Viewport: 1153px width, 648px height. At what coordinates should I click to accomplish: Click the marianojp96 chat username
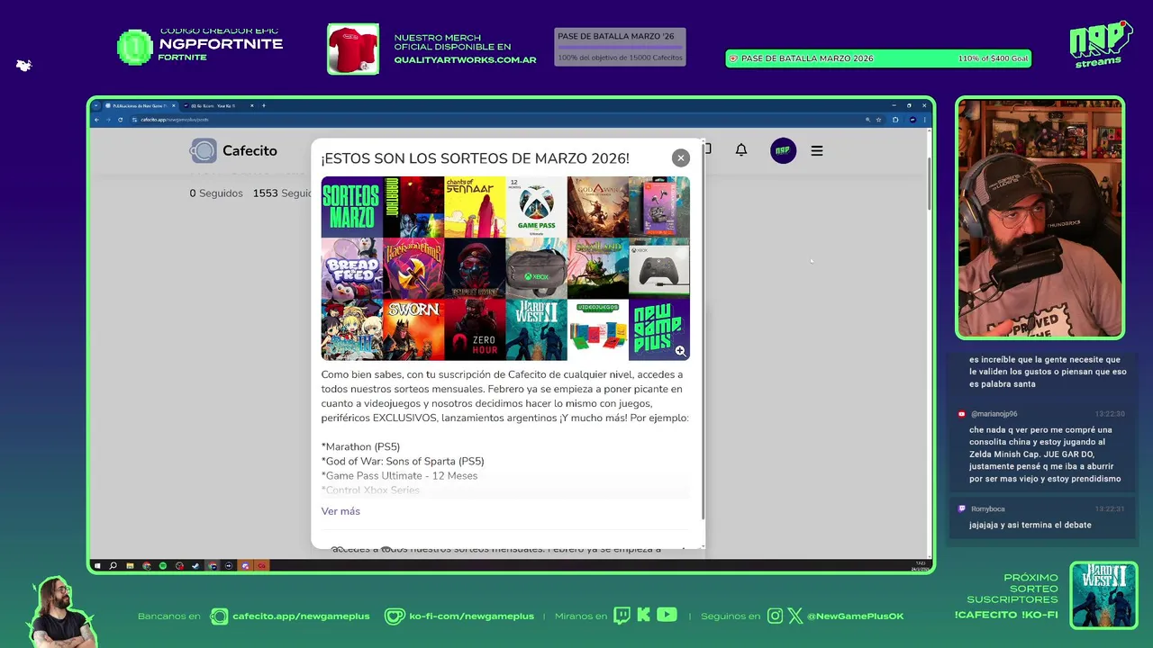tap(994, 414)
